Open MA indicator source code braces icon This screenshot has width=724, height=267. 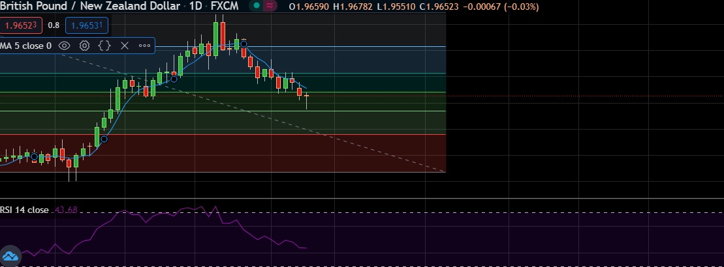pyautogui.click(x=104, y=46)
